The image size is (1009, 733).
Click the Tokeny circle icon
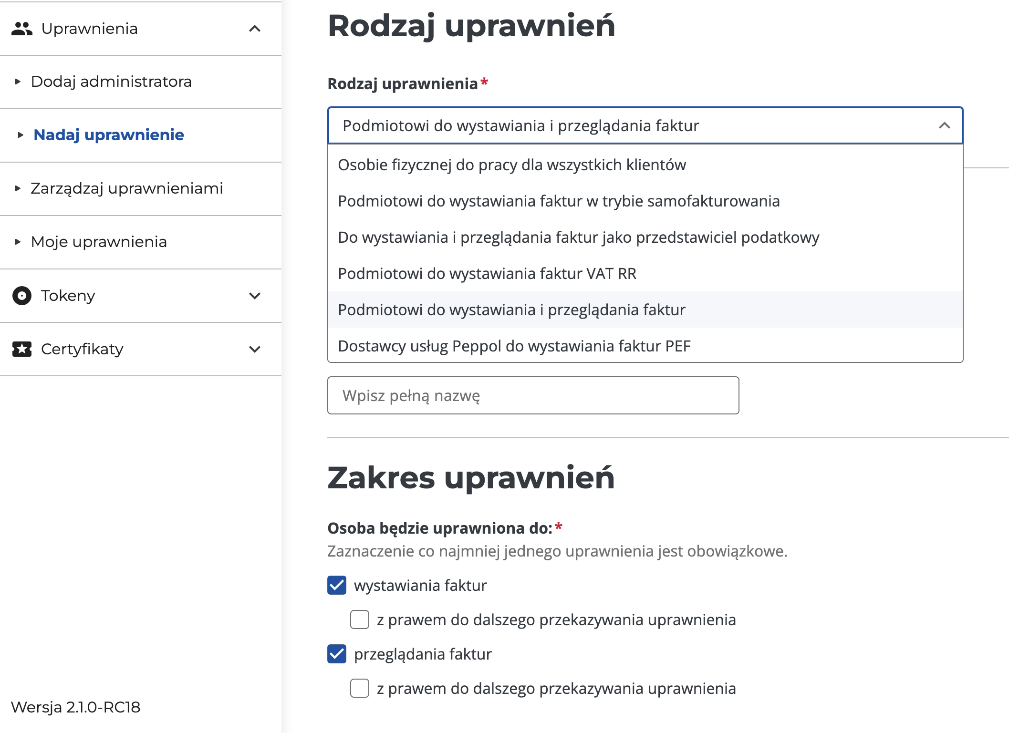point(21,296)
